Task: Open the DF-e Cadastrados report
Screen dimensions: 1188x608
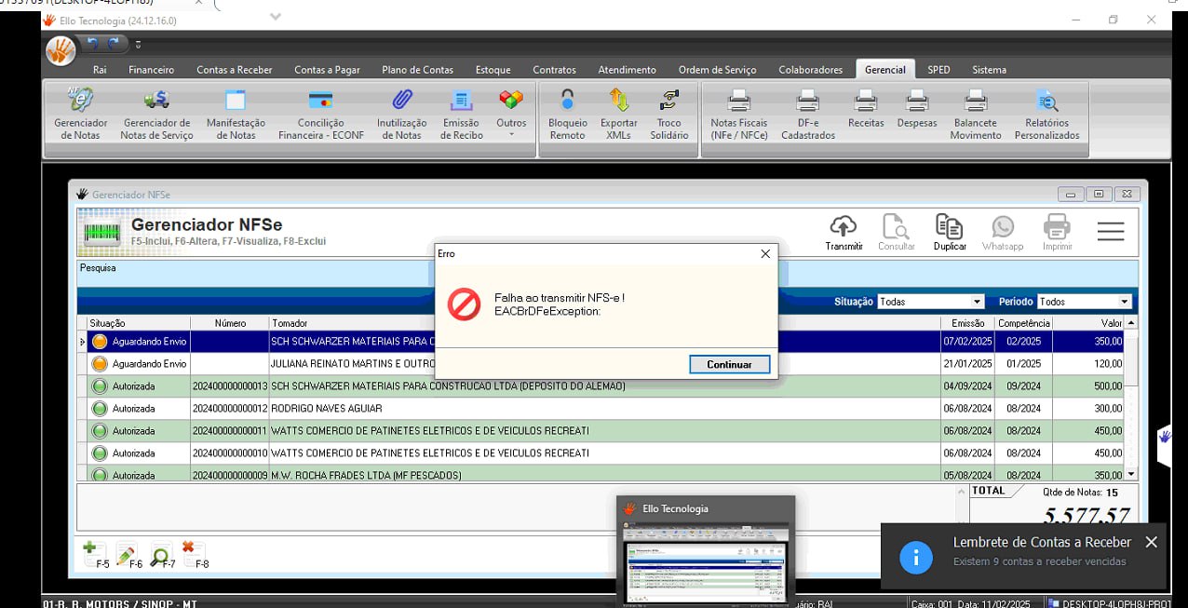Action: 808,115
